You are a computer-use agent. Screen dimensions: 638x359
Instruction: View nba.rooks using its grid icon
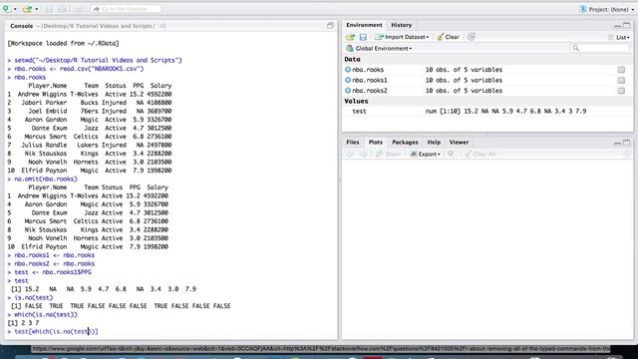click(x=621, y=70)
